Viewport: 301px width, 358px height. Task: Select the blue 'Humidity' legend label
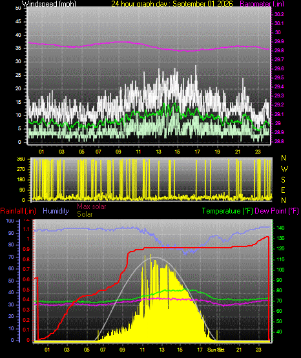tap(56, 211)
